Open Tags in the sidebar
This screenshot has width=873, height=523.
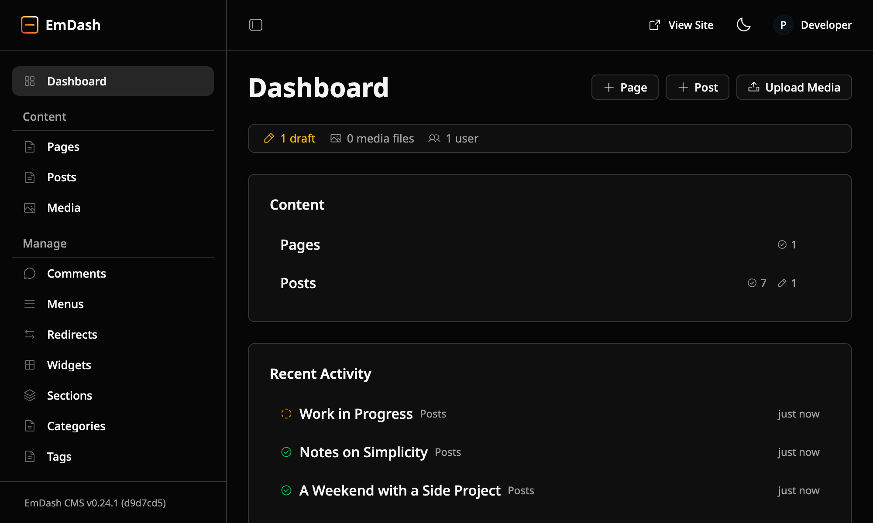point(113,456)
